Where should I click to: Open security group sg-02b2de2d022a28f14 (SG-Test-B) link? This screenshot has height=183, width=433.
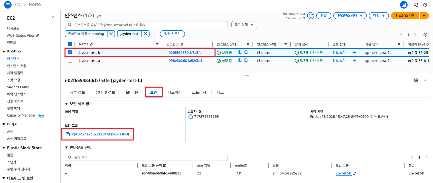coord(100,134)
